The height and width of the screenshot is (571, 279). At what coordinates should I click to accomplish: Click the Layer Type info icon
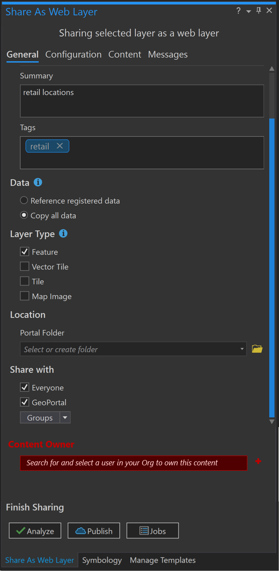tap(63, 234)
